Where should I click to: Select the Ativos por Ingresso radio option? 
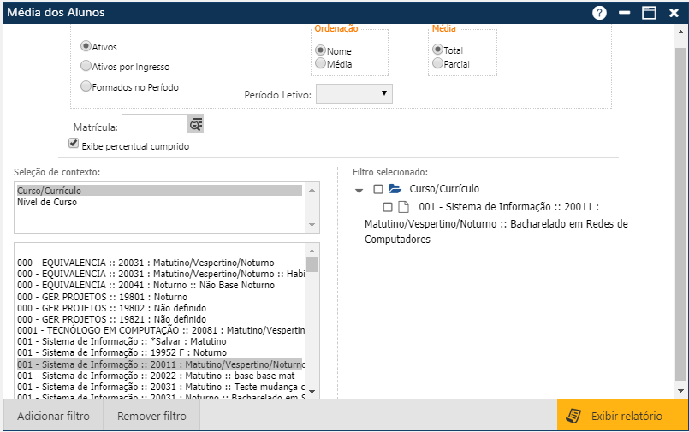86,67
